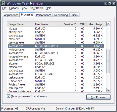Image resolution: width=117 pixels, height=112 pixels.
Task: Click the scroll down arrow in process list
Action: (x=108, y=90)
